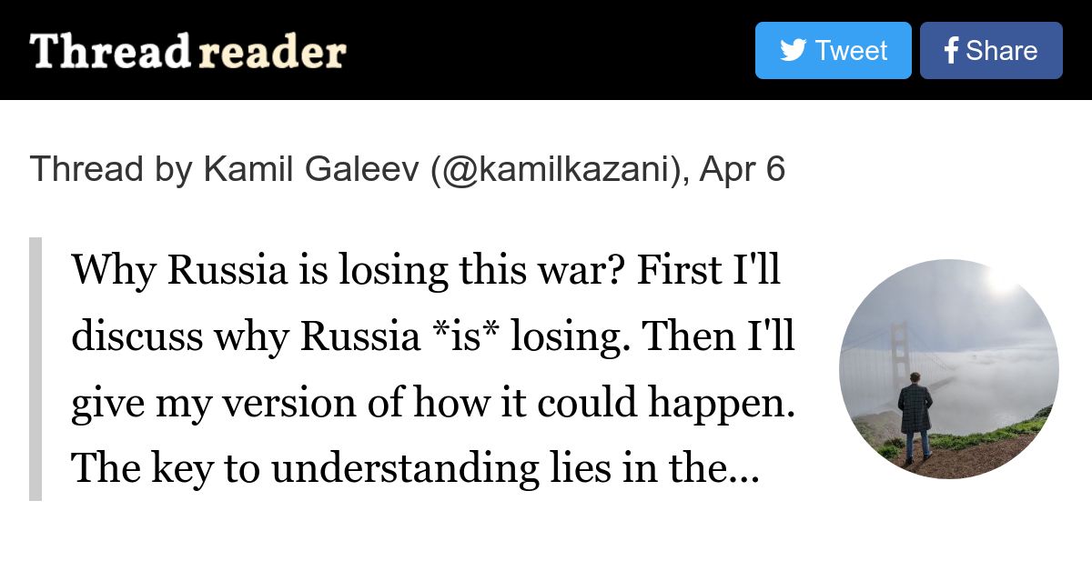Screen dimensions: 1092x571
Task: Click the 'Apr 6' thread date
Action: click(742, 169)
